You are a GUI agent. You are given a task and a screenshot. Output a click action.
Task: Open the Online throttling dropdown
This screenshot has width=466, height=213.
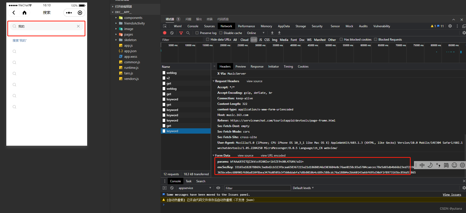coord(256,33)
